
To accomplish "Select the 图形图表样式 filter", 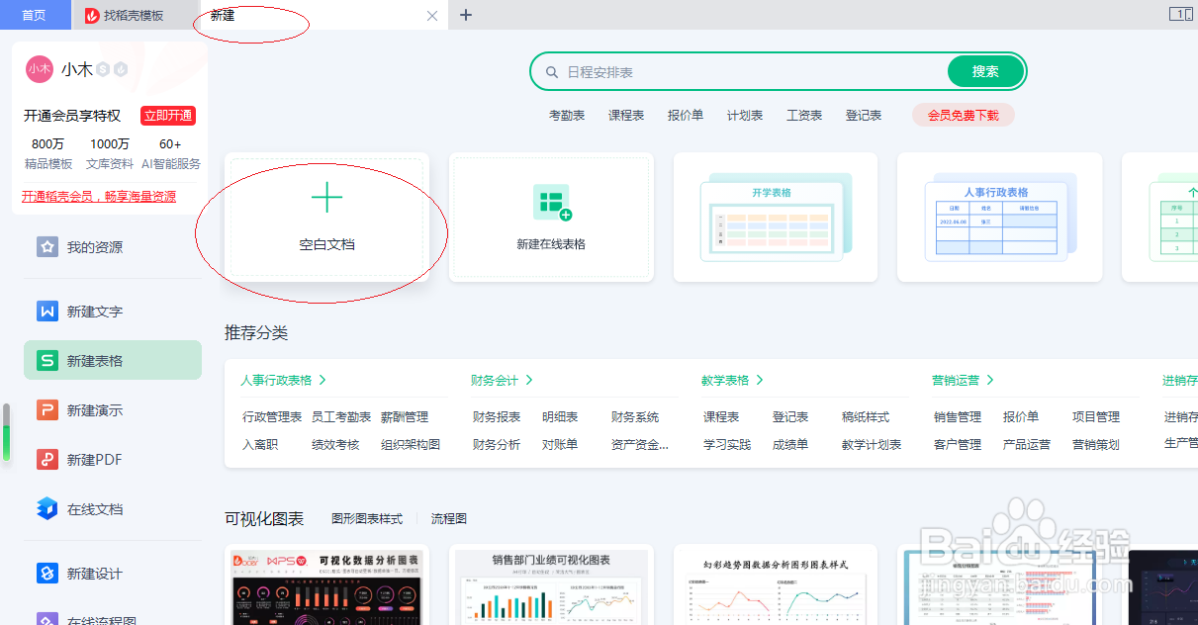I will (367, 518).
